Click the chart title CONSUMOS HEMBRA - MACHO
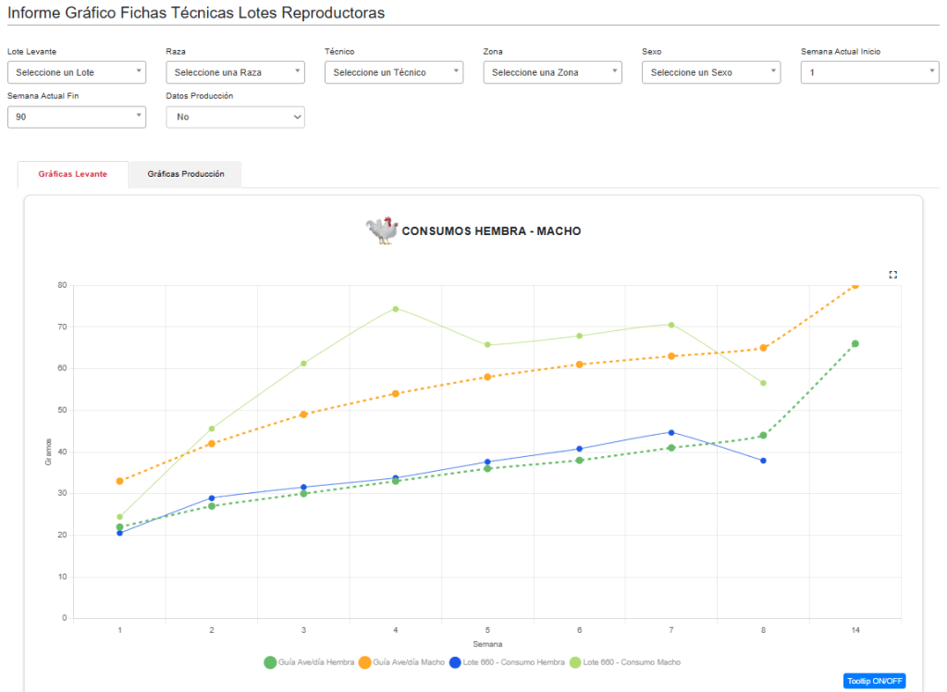Screen dimensions: 947x692 (x=492, y=231)
